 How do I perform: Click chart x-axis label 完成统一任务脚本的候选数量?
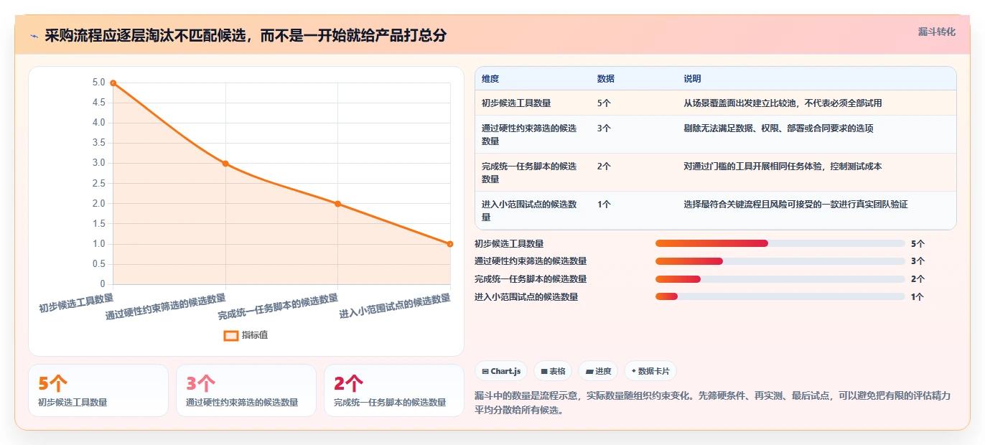[x=278, y=306]
